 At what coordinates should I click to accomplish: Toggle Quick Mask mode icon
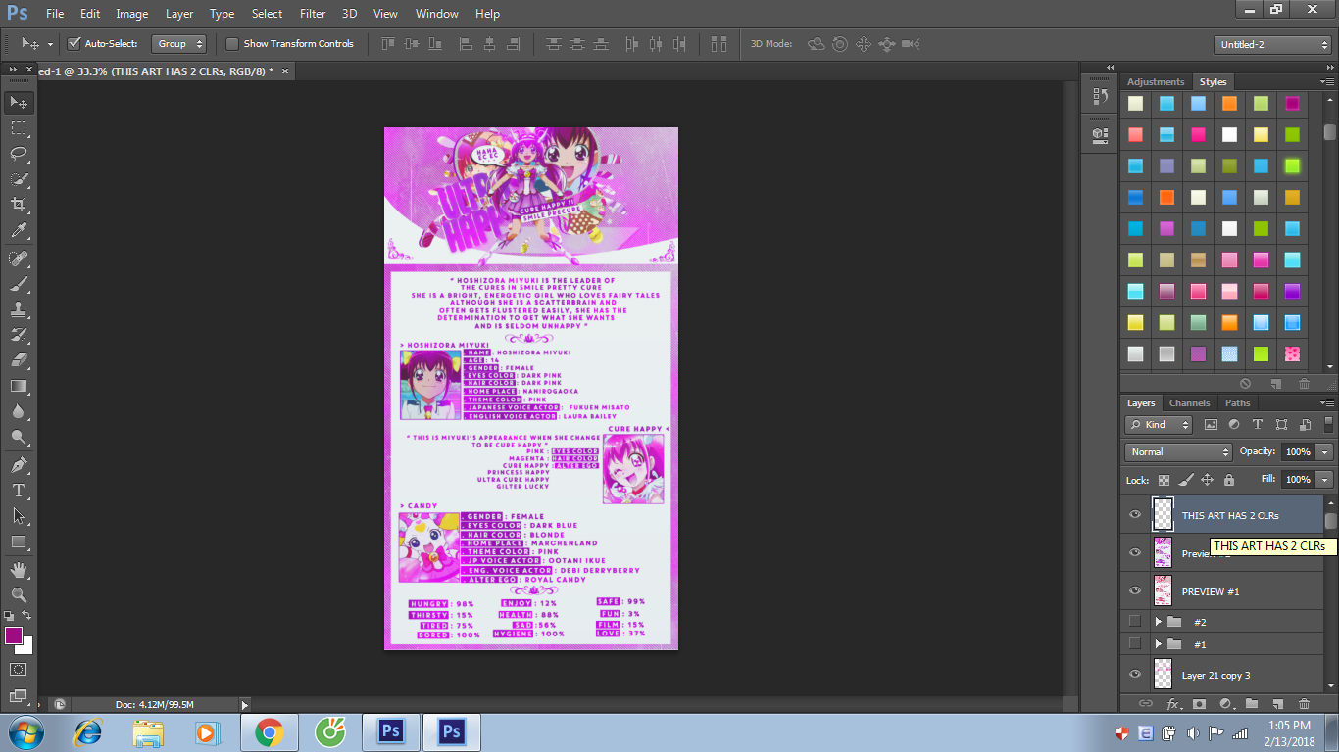(19, 670)
